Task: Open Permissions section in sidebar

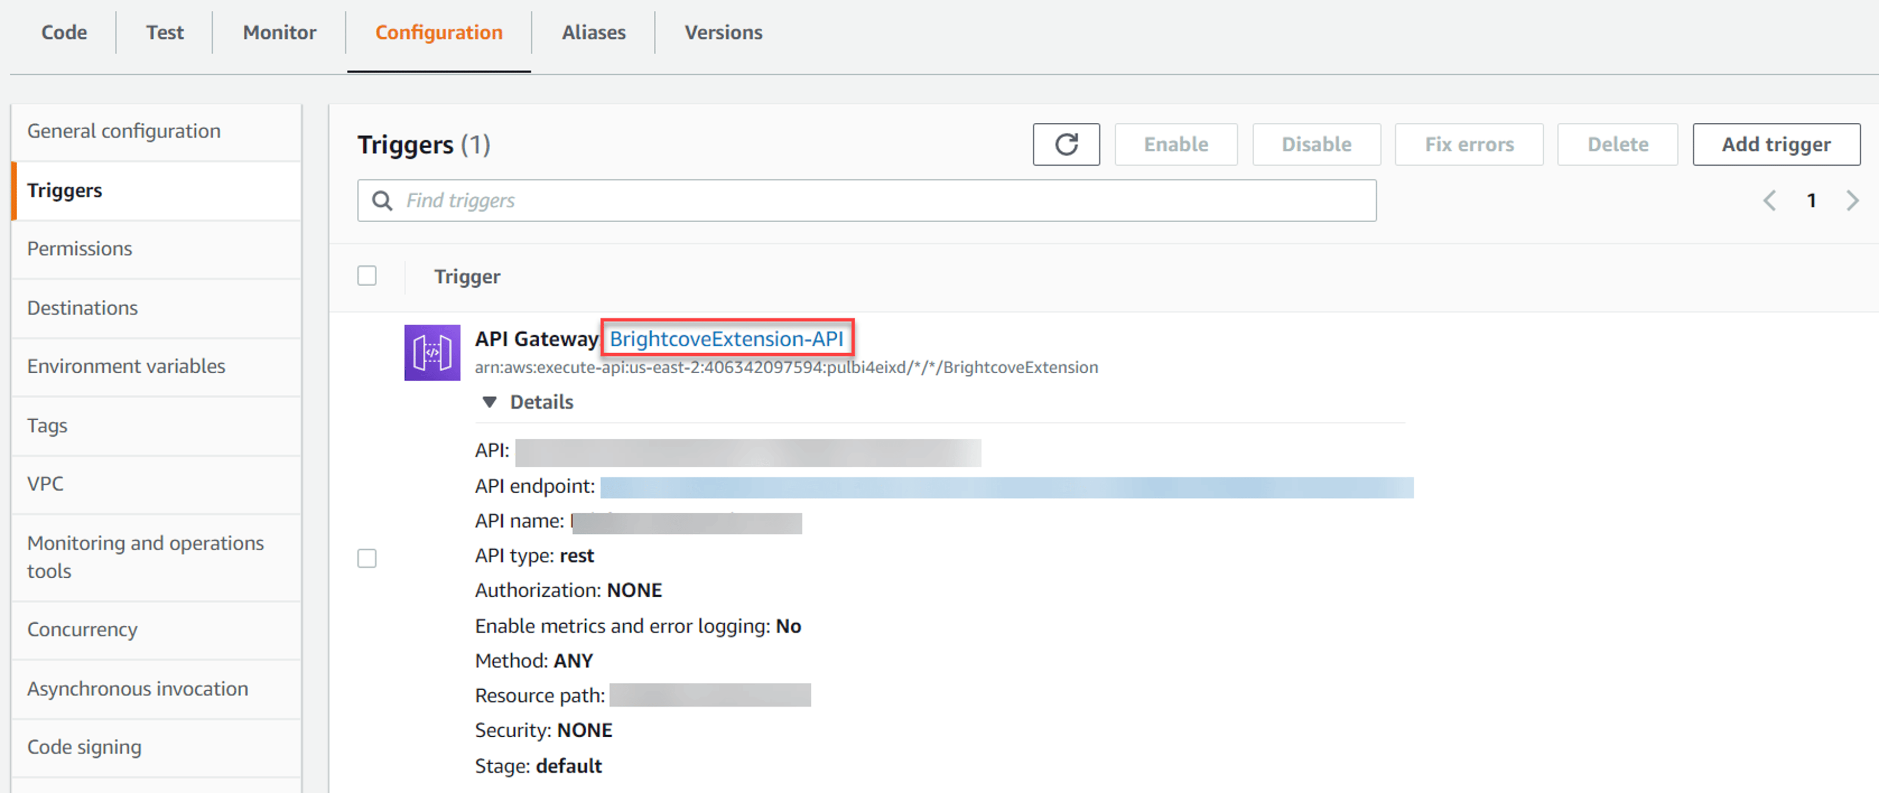Action: click(157, 249)
